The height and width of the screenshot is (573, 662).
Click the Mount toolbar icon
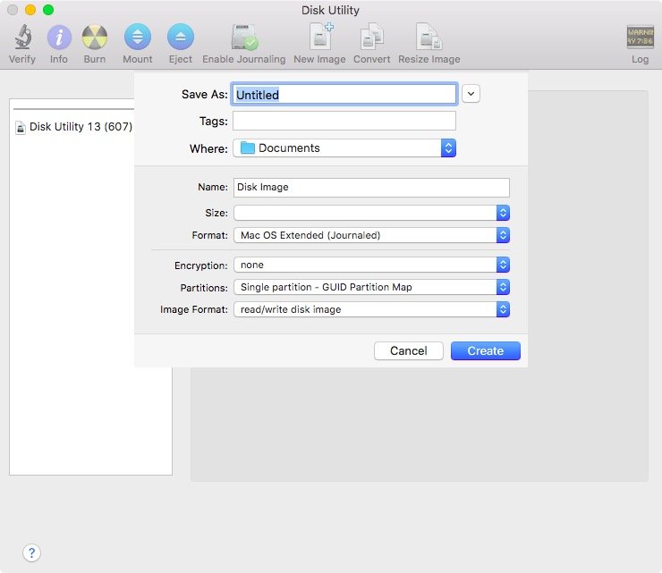pos(138,37)
